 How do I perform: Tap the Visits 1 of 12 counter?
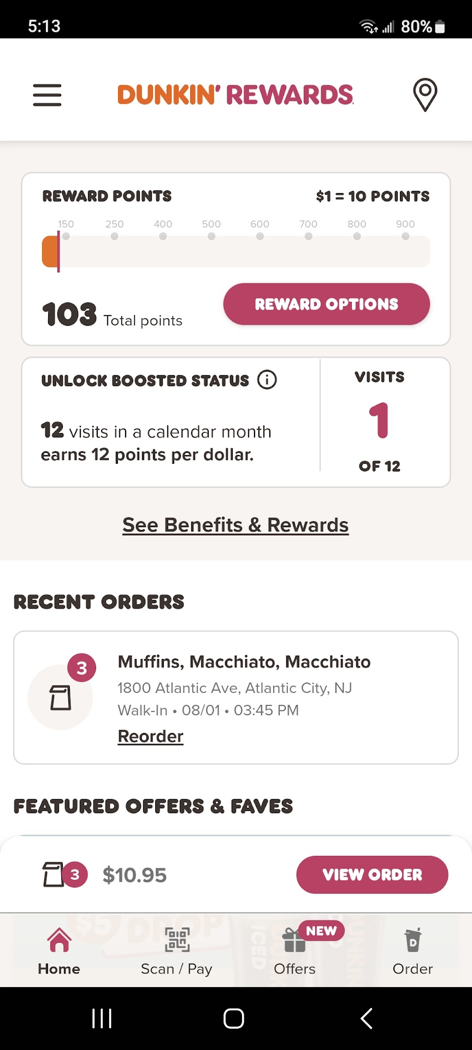pos(380,422)
